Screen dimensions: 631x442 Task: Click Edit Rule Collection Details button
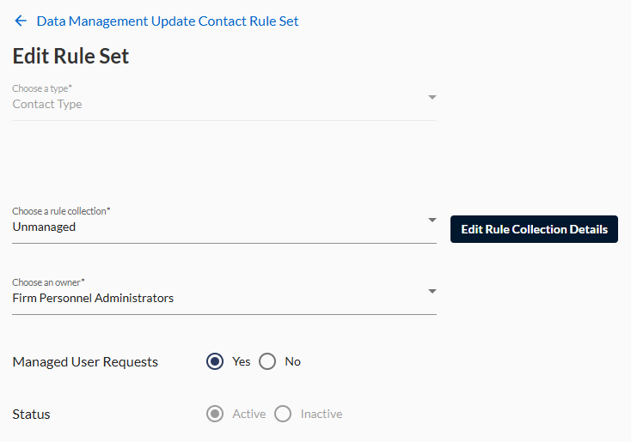point(534,229)
